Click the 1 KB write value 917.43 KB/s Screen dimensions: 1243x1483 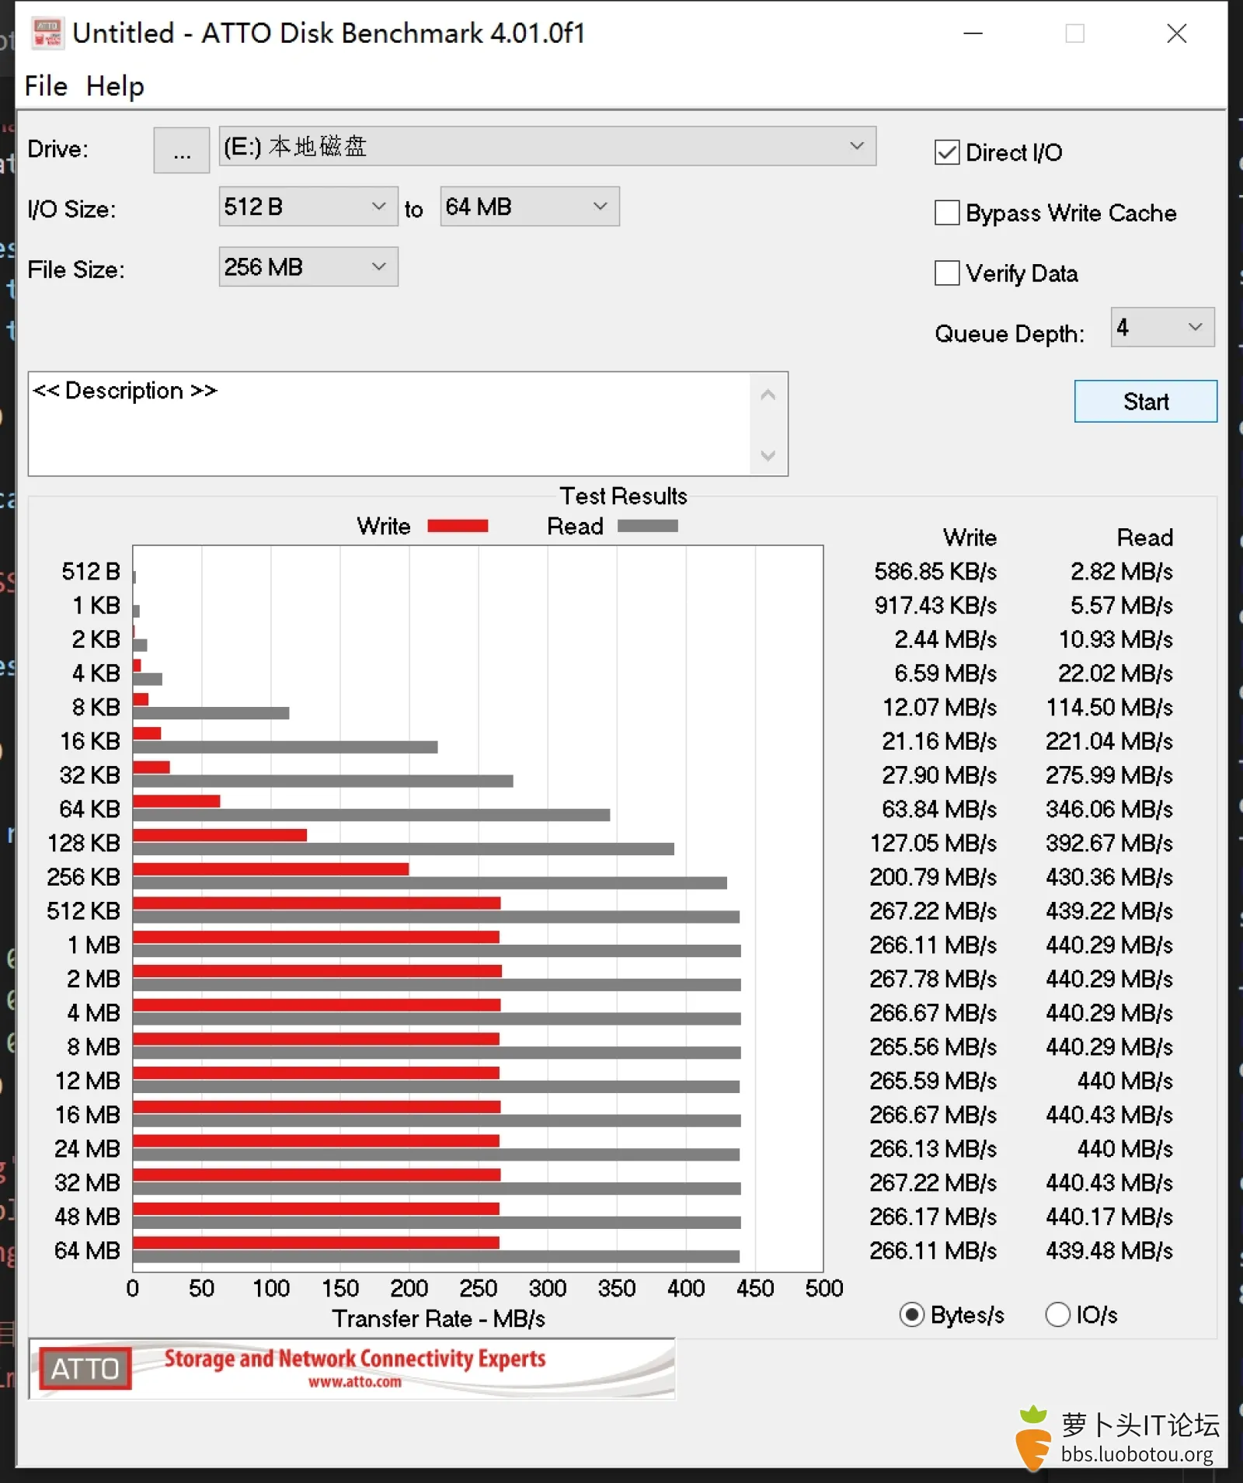point(935,605)
